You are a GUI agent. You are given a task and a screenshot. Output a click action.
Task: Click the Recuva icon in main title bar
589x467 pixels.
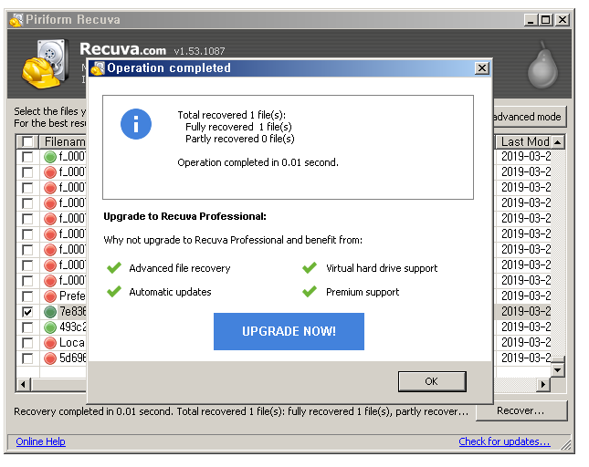pos(16,20)
